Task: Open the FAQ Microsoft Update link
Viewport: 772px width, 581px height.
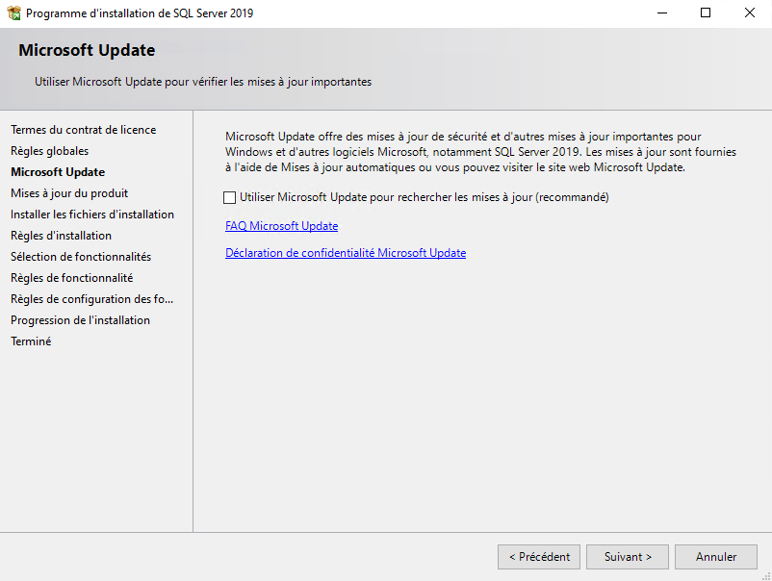Action: tap(281, 226)
